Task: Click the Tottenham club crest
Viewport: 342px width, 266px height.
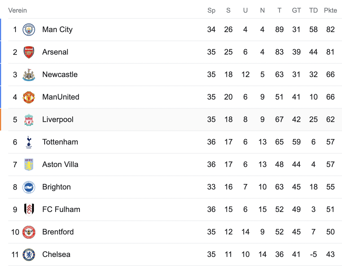Action: pos(29,142)
